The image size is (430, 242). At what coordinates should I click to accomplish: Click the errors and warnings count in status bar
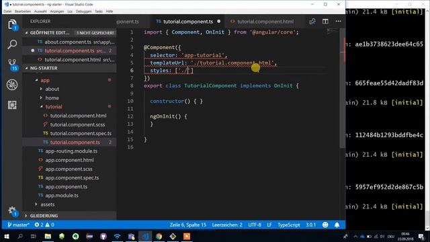pyautogui.click(x=44, y=225)
